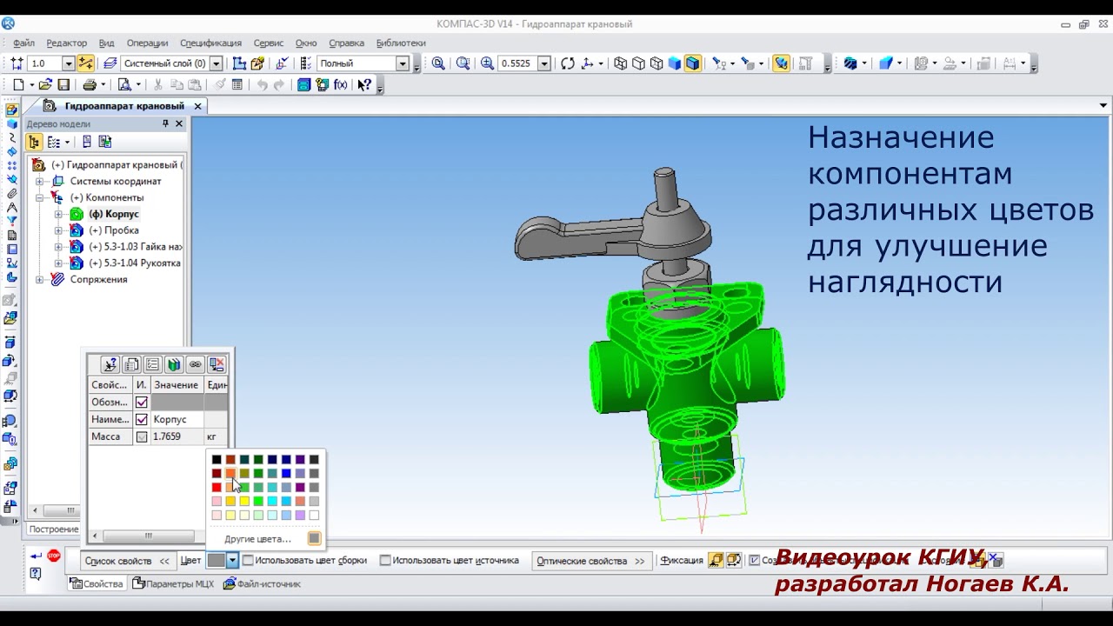Image resolution: width=1113 pixels, height=626 pixels.
Task: Toggle the snap mode button beside scale field
Action: (85, 63)
